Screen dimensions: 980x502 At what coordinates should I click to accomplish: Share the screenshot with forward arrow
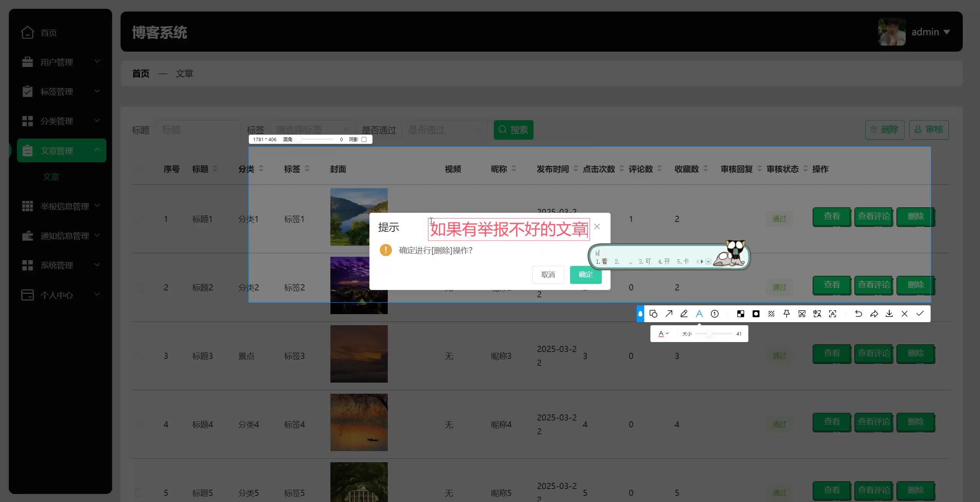(x=874, y=314)
